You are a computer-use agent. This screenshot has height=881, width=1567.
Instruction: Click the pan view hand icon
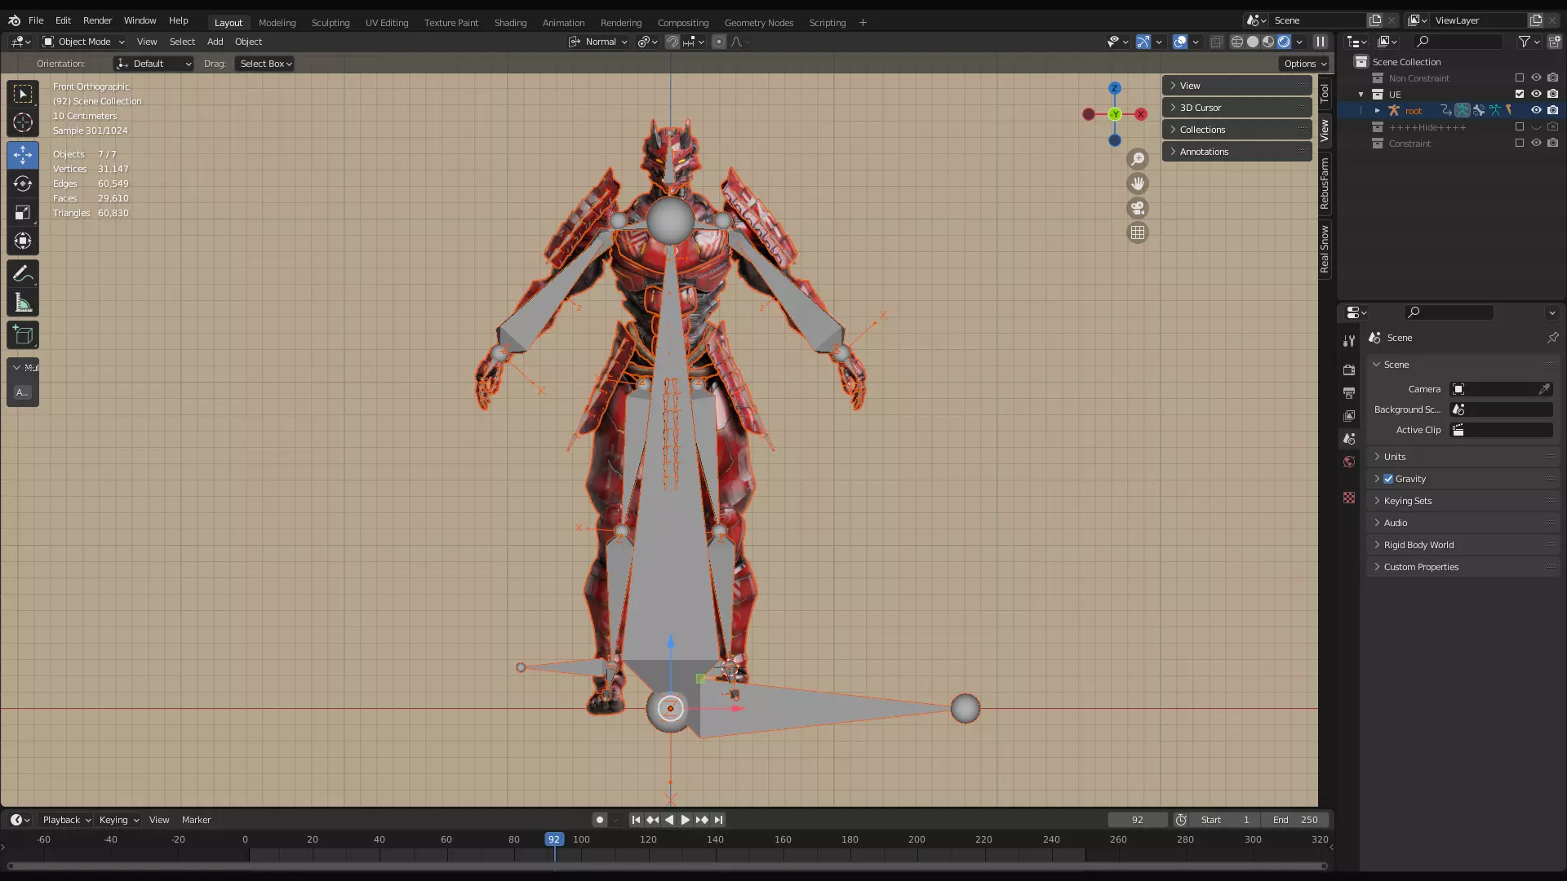pyautogui.click(x=1138, y=184)
